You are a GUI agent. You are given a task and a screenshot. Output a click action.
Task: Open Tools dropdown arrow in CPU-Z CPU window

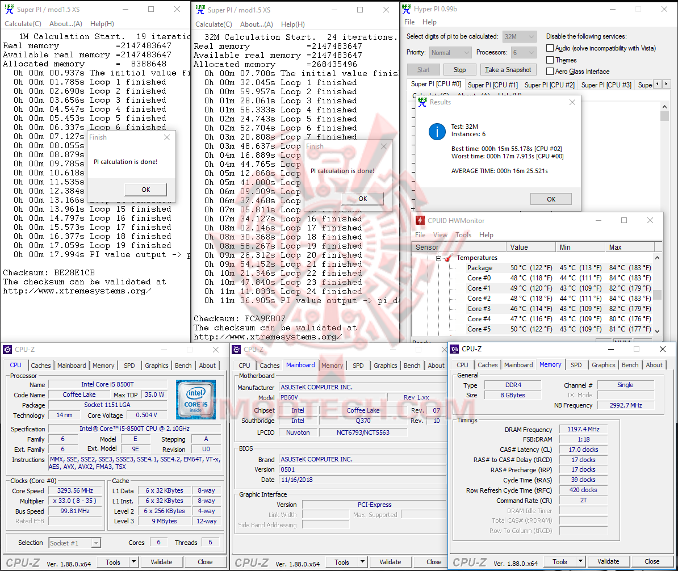coord(133,562)
